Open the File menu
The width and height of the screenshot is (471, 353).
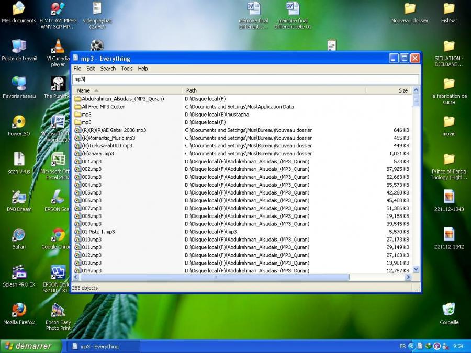77,69
